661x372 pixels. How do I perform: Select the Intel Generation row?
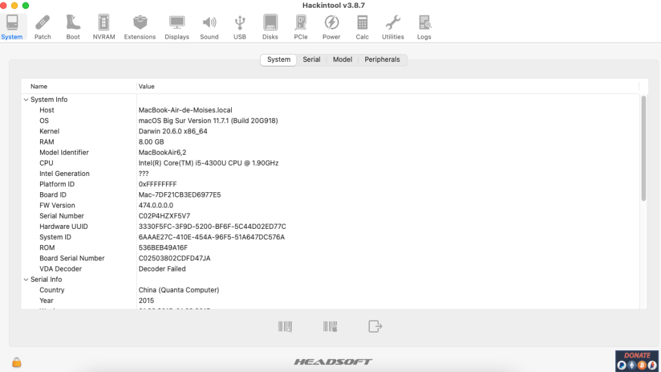[330, 173]
